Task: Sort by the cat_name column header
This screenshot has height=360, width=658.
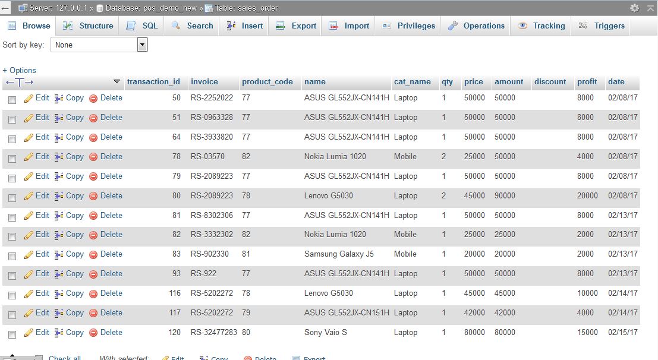Action: click(x=412, y=82)
